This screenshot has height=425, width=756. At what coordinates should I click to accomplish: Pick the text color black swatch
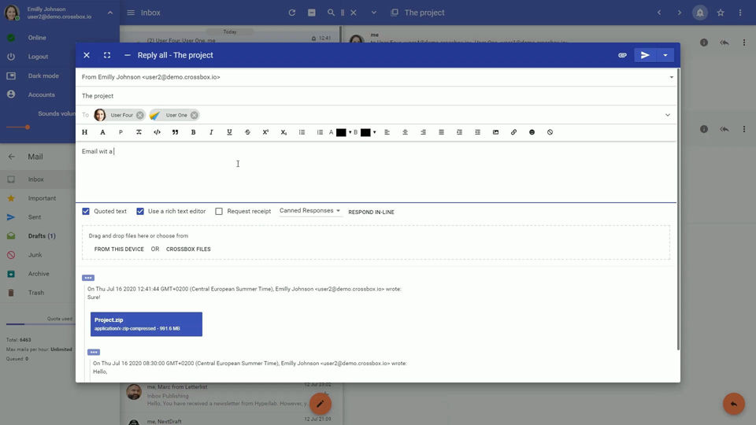341,132
